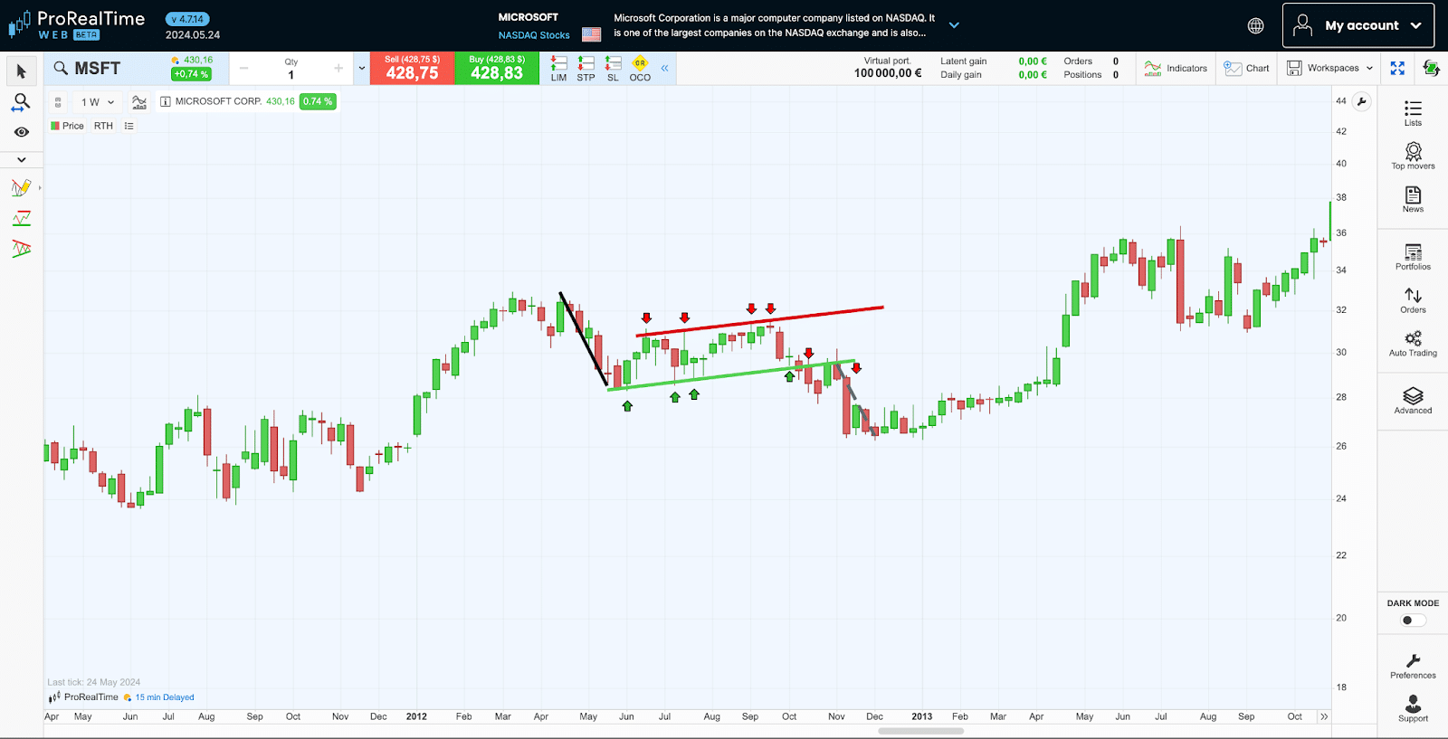Enter fullscreen with the expand arrows icon
This screenshot has width=1448, height=739.
click(x=1397, y=69)
